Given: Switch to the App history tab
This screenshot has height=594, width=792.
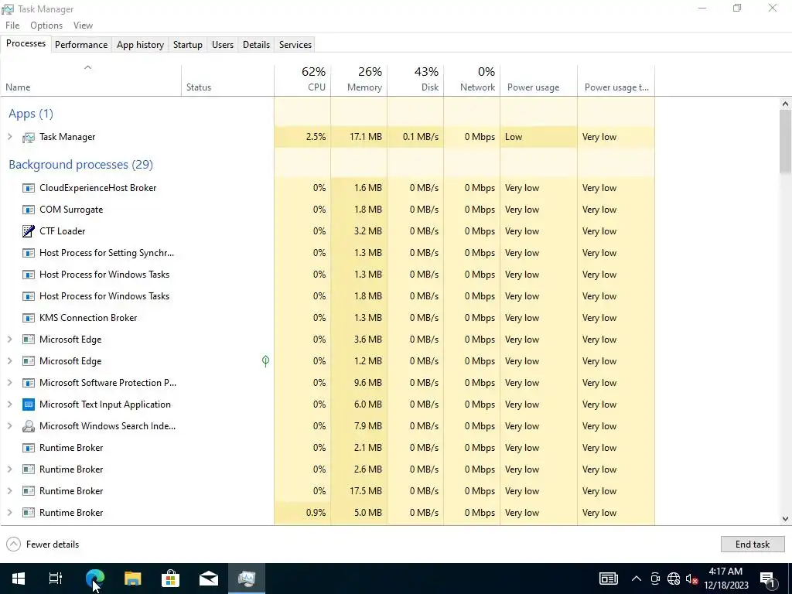Looking at the screenshot, I should click(x=141, y=44).
